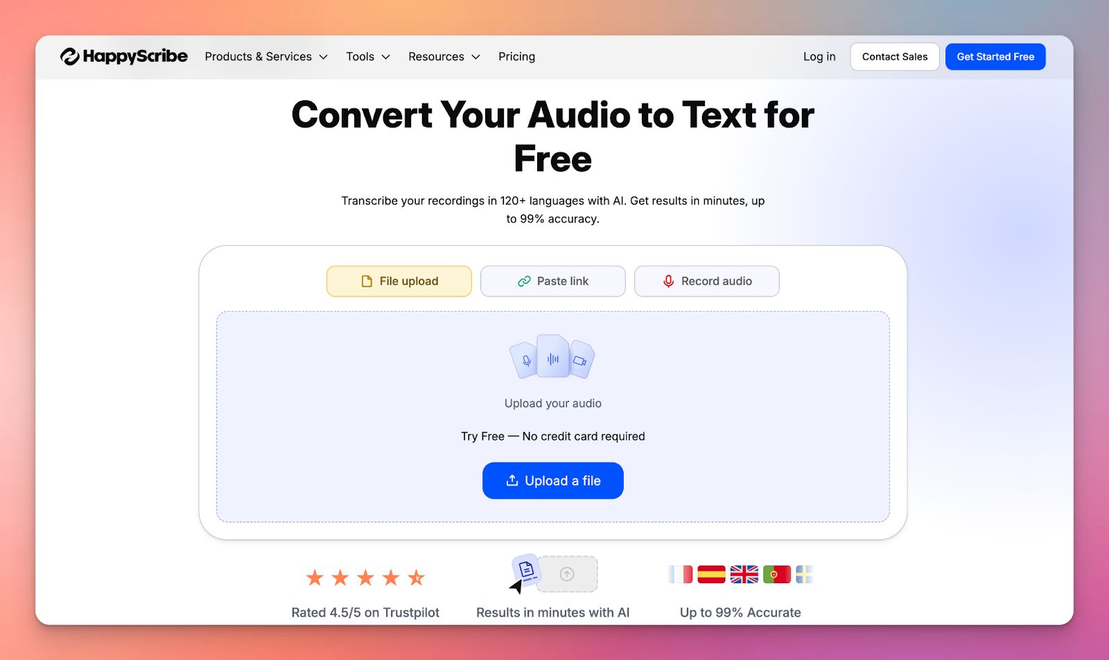Click the Spanish flag icon

click(x=712, y=574)
